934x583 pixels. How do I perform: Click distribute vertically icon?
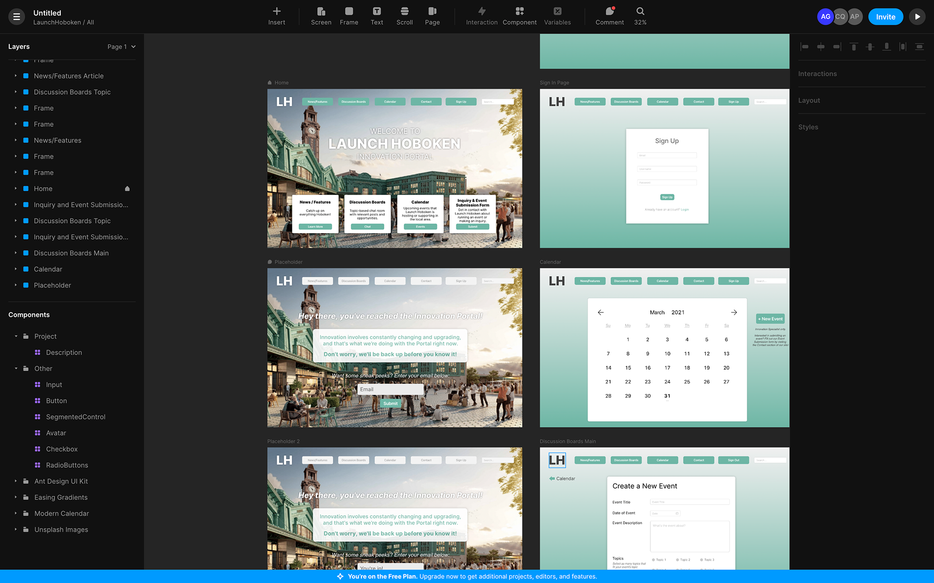919,47
